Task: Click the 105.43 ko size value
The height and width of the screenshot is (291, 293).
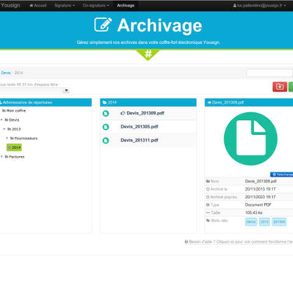Action: tap(254, 213)
